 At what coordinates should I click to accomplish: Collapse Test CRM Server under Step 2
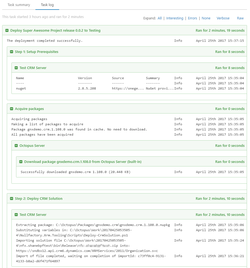16,215
